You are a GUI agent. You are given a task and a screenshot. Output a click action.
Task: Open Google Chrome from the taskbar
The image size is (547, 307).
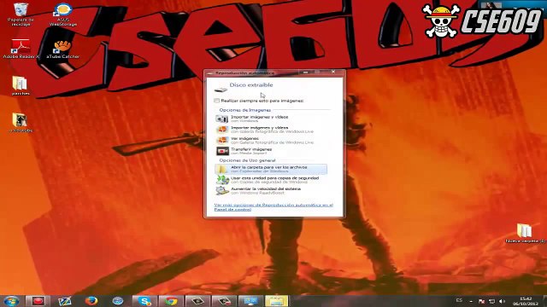(171, 301)
